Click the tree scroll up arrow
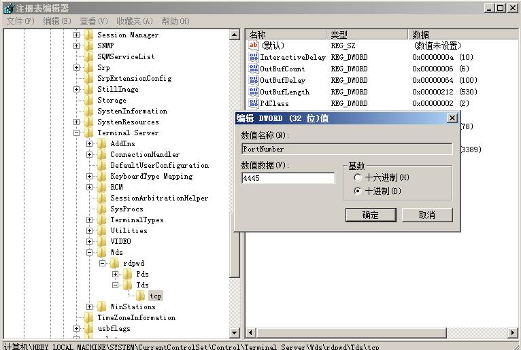The width and height of the screenshot is (521, 350). [235, 35]
